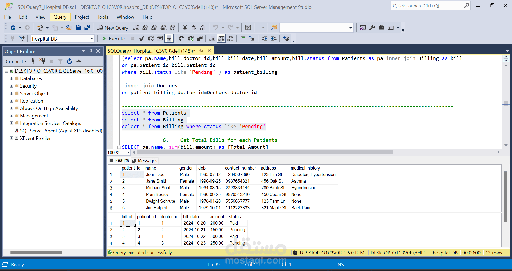Cut selection with the scissors icon
The width and height of the screenshot is (512, 271).
click(x=185, y=28)
